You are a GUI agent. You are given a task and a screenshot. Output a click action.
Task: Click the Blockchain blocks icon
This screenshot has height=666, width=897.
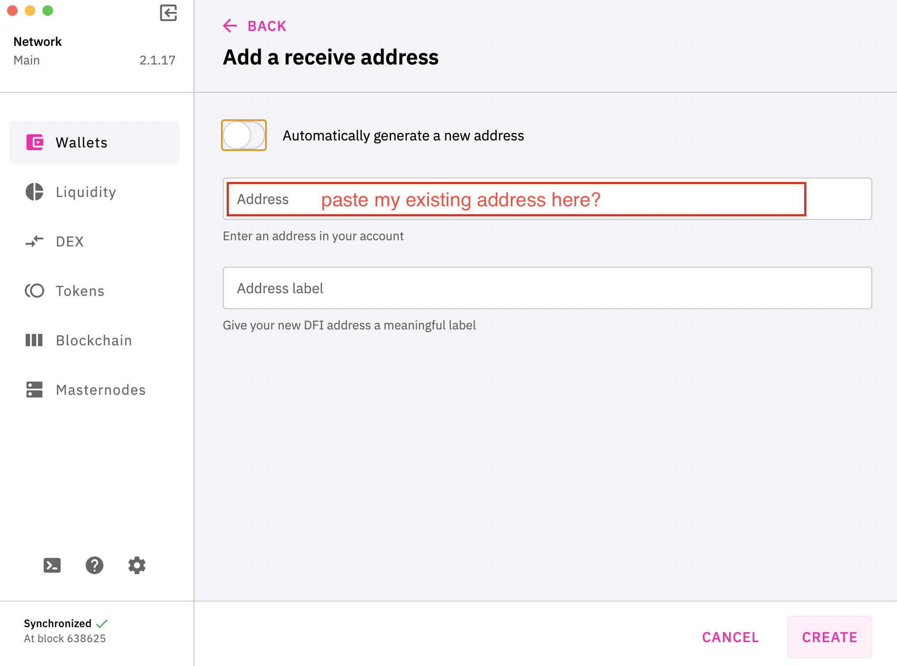34,340
